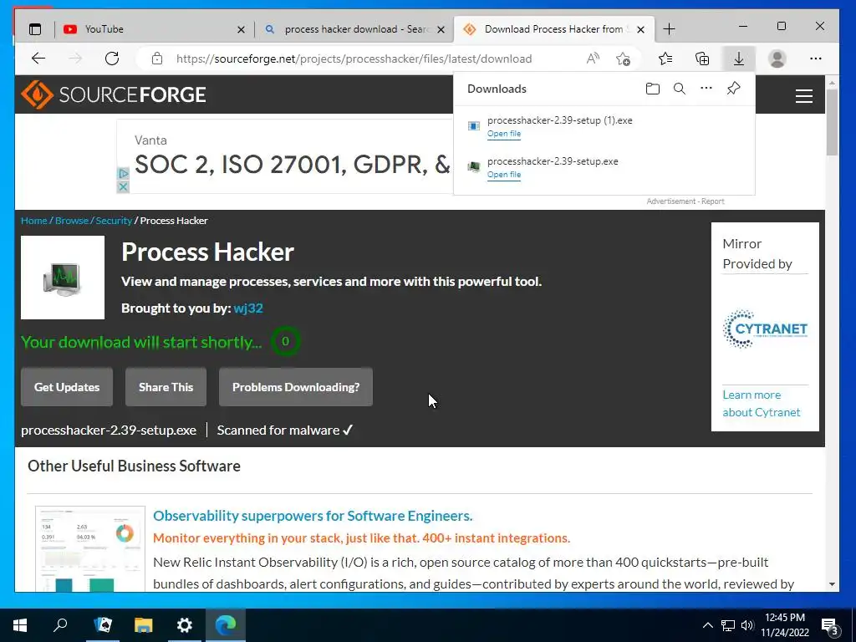Open the taskbar clock and date
Image resolution: width=856 pixels, height=642 pixels.
pos(785,625)
